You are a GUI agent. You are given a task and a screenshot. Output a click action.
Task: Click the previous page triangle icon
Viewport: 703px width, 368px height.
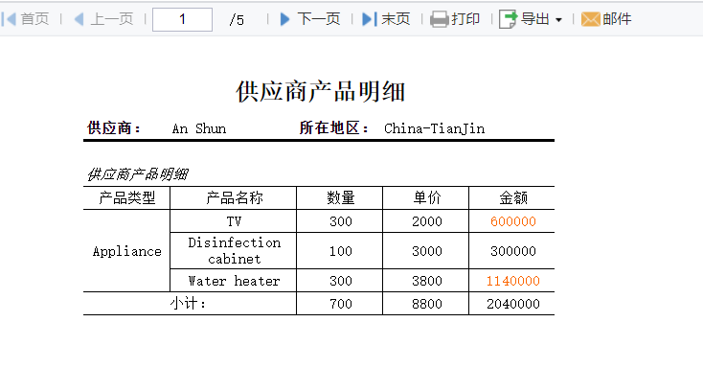click(x=79, y=19)
